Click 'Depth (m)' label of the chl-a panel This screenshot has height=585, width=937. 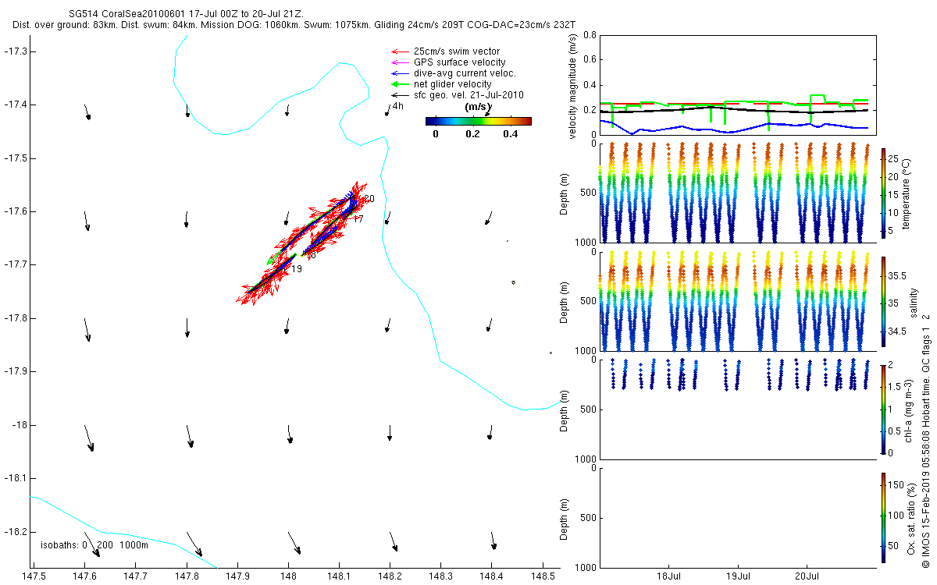coord(565,409)
